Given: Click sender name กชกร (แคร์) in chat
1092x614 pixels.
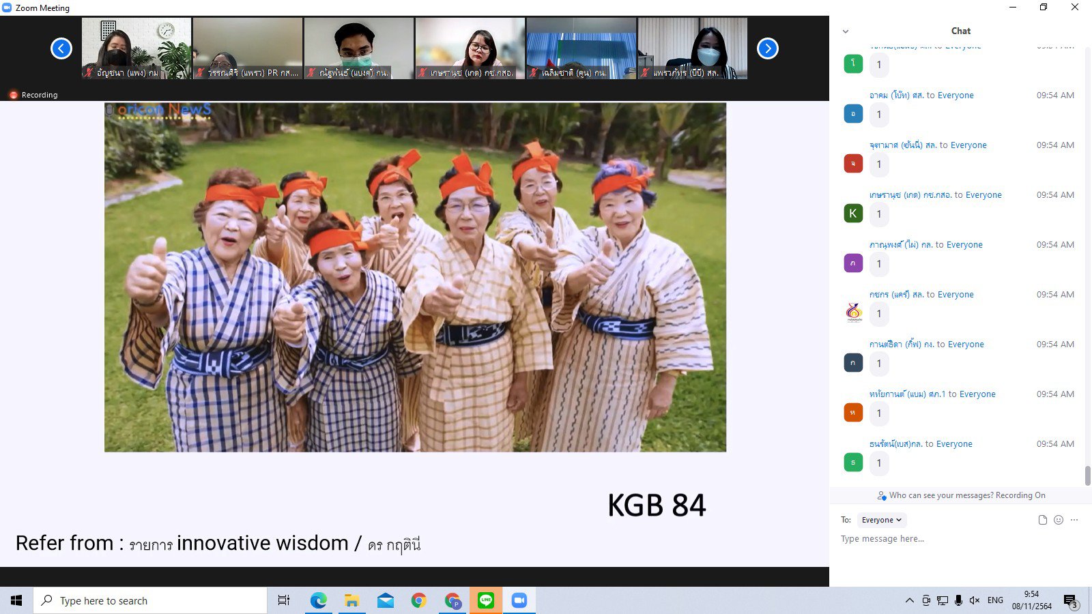Looking at the screenshot, I should point(896,295).
